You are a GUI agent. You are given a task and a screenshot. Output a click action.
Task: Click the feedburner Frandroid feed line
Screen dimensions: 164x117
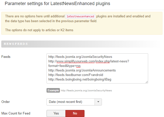click(x=76, y=75)
